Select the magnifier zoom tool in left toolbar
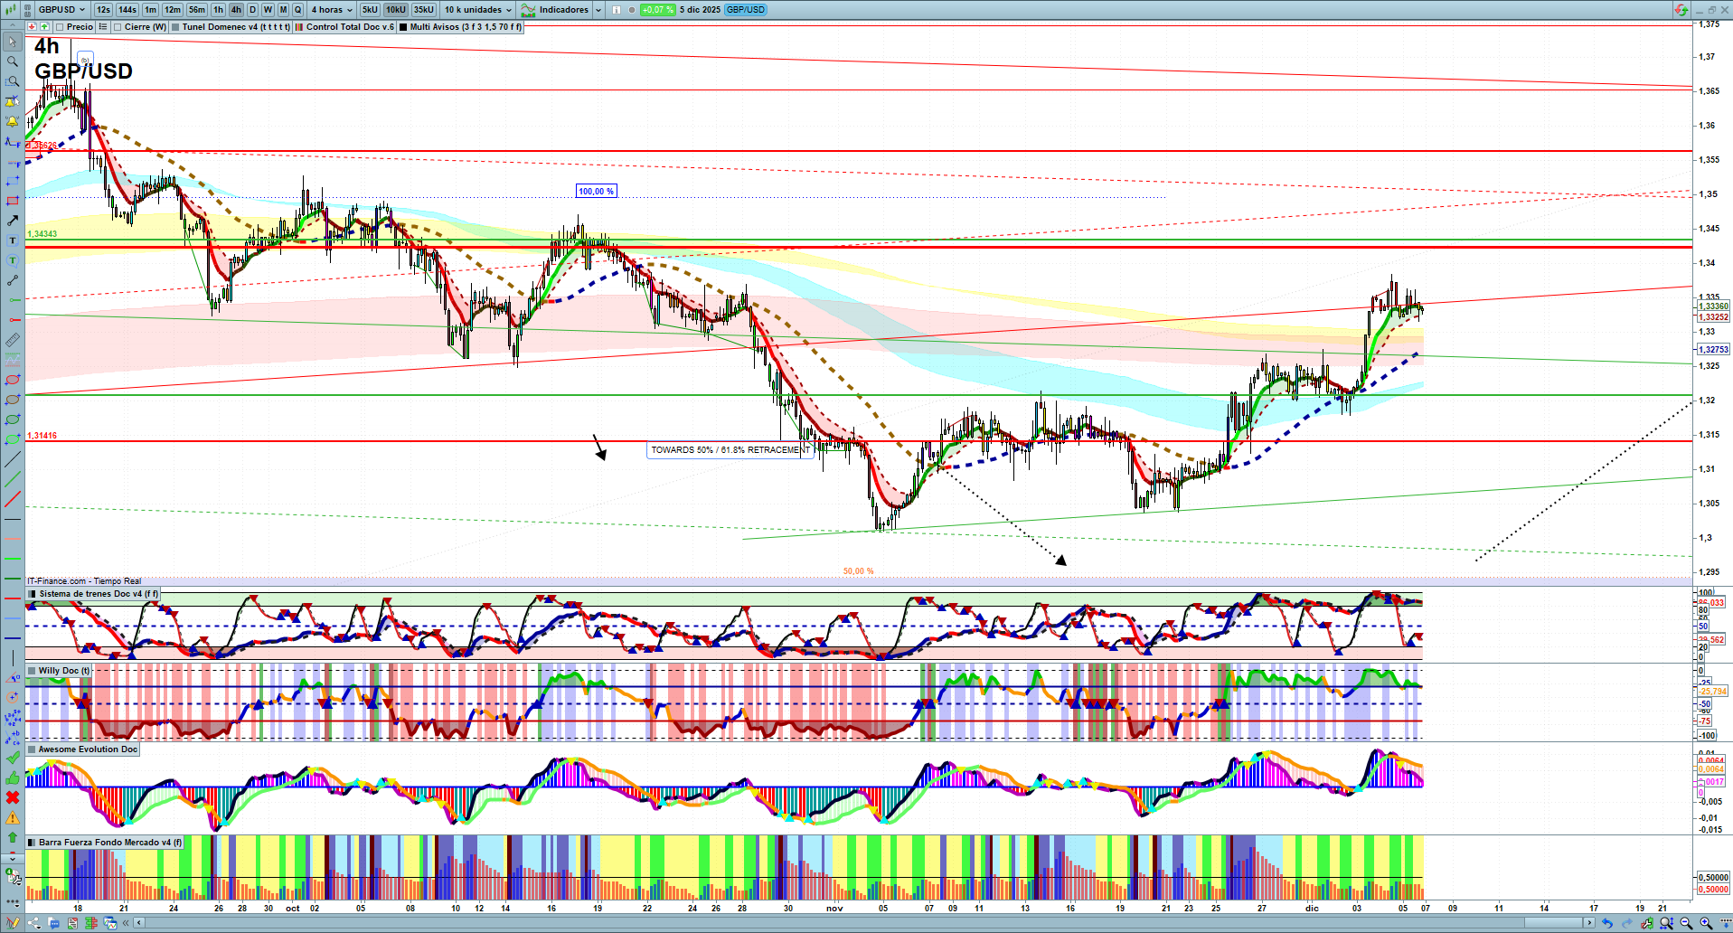 (13, 61)
